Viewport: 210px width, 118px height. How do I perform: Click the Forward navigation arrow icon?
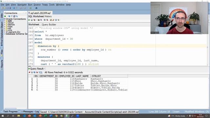(x=25, y=8)
